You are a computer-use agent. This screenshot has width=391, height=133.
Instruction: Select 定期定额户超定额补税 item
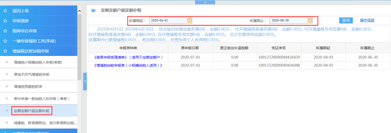(x=39, y=111)
